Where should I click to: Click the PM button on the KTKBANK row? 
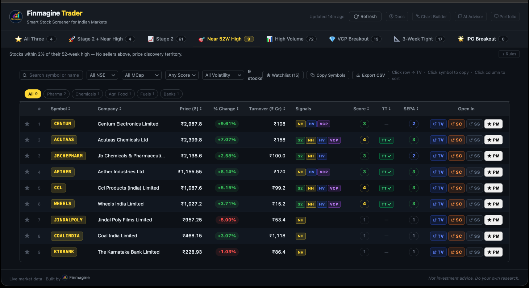[493, 252]
